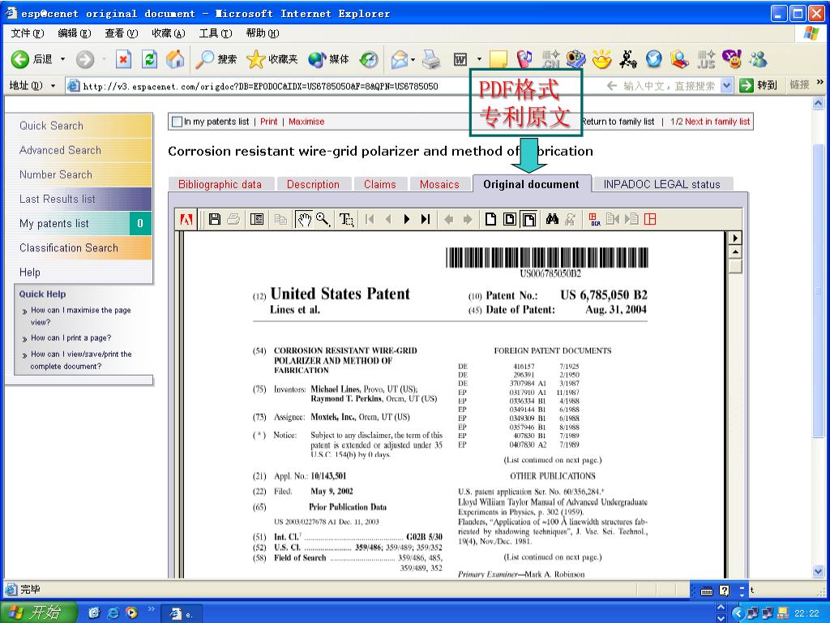Viewport: 830px width, 623px height.
Task: Click the Mail envelope icon
Action: pyautogui.click(x=400, y=59)
